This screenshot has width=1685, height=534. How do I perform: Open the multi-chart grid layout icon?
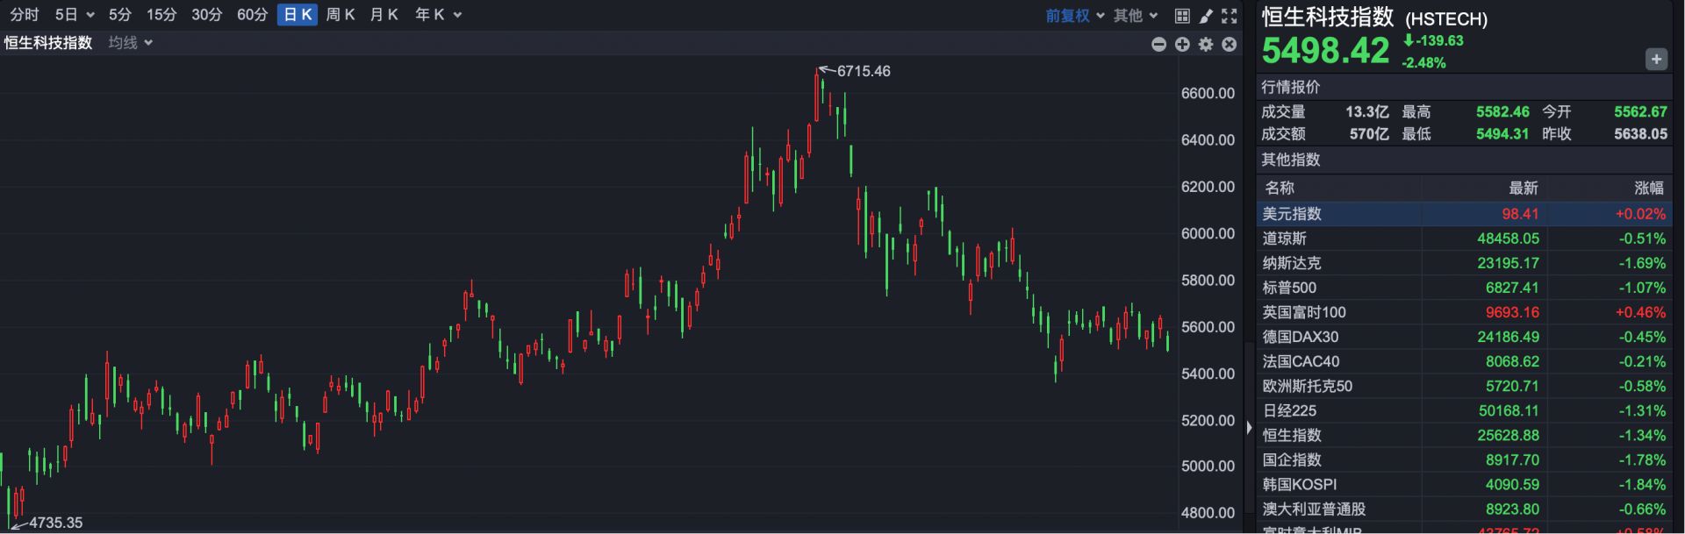(x=1182, y=16)
